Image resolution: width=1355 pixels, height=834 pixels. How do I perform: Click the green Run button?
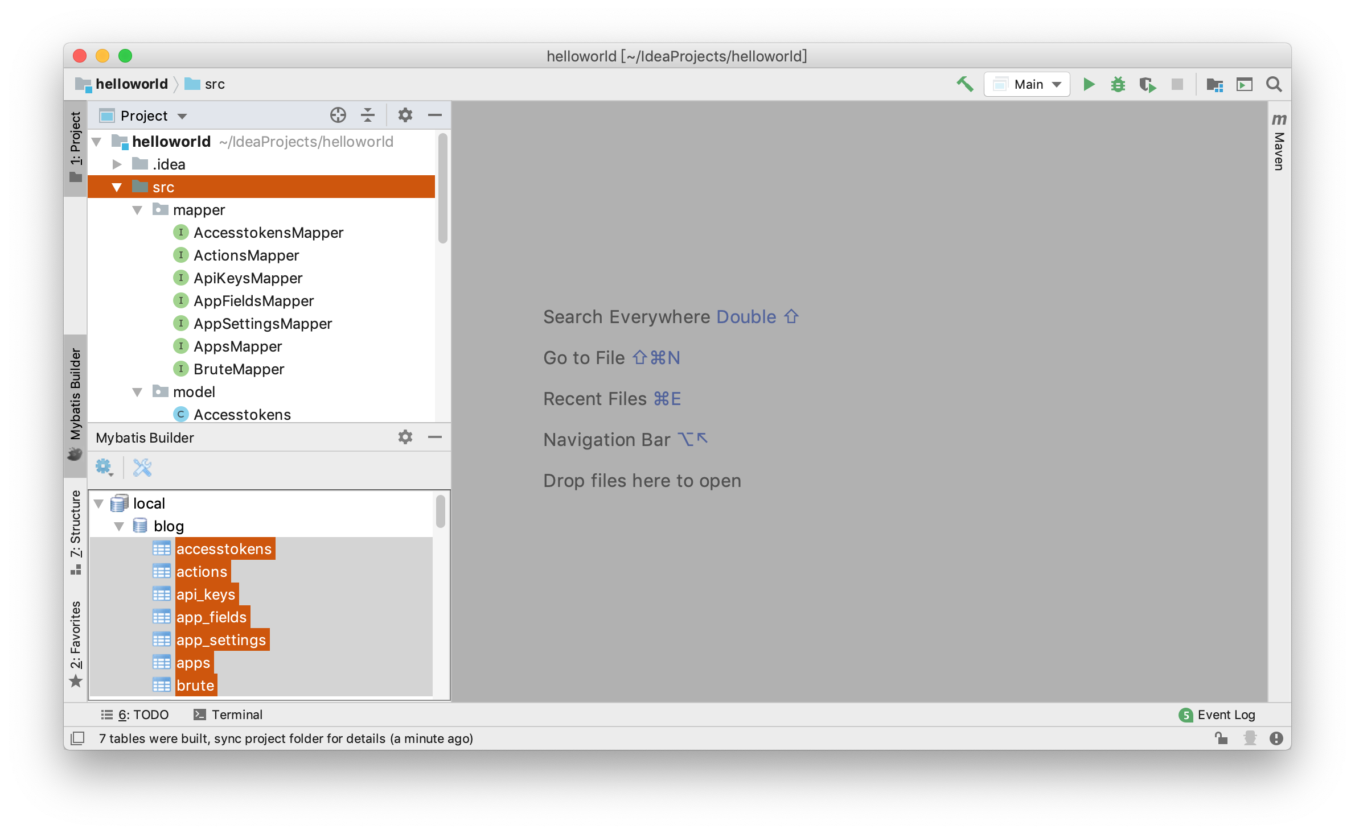click(1089, 85)
